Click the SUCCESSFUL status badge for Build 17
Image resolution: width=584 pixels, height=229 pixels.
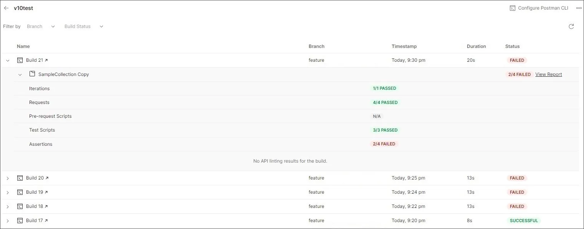pos(524,221)
